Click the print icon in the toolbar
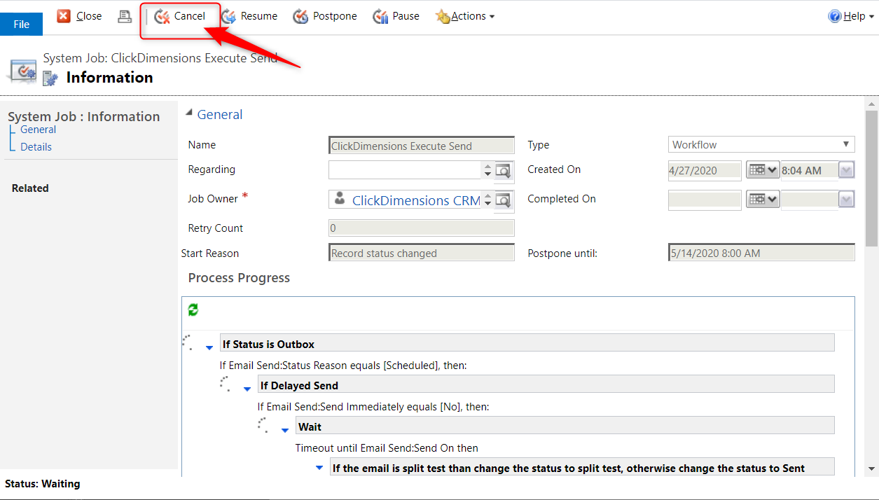This screenshot has height=500, width=879. coord(125,15)
